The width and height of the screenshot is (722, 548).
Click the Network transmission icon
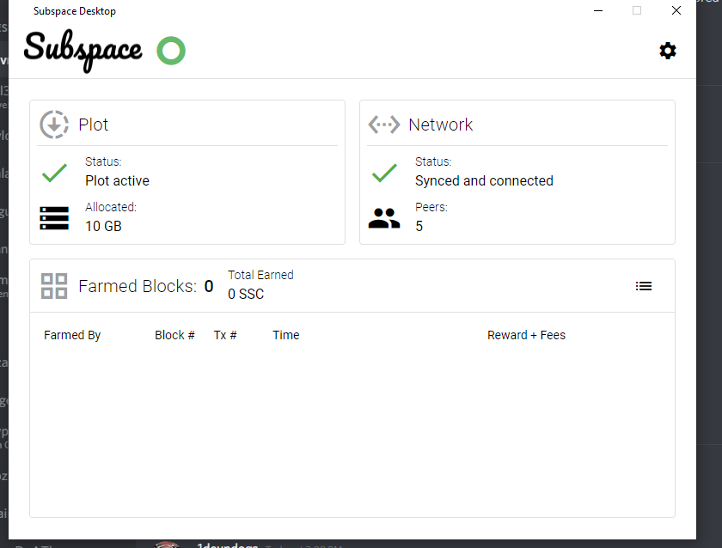(384, 124)
